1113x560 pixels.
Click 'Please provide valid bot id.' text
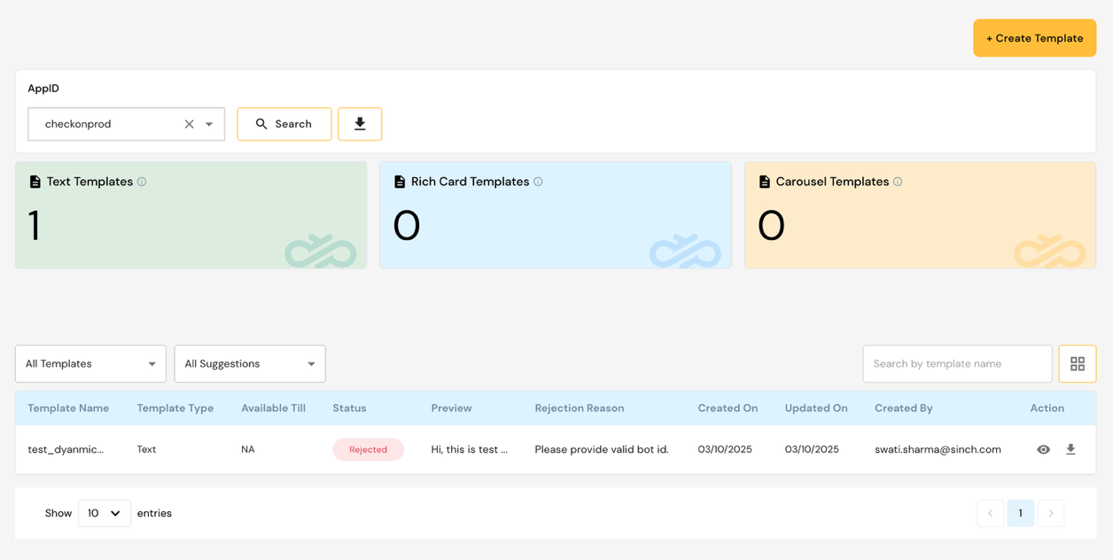pos(602,449)
